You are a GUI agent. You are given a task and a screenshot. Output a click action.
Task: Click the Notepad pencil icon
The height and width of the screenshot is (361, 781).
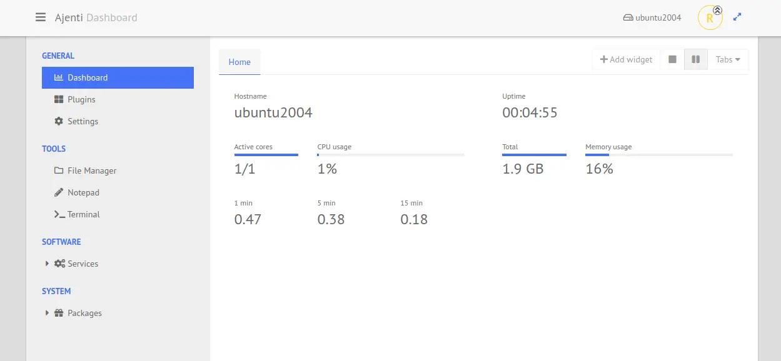59,192
